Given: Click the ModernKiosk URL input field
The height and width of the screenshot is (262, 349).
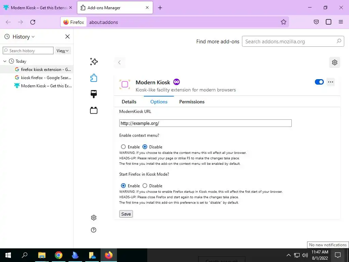Looking at the screenshot, I should pyautogui.click(x=206, y=123).
